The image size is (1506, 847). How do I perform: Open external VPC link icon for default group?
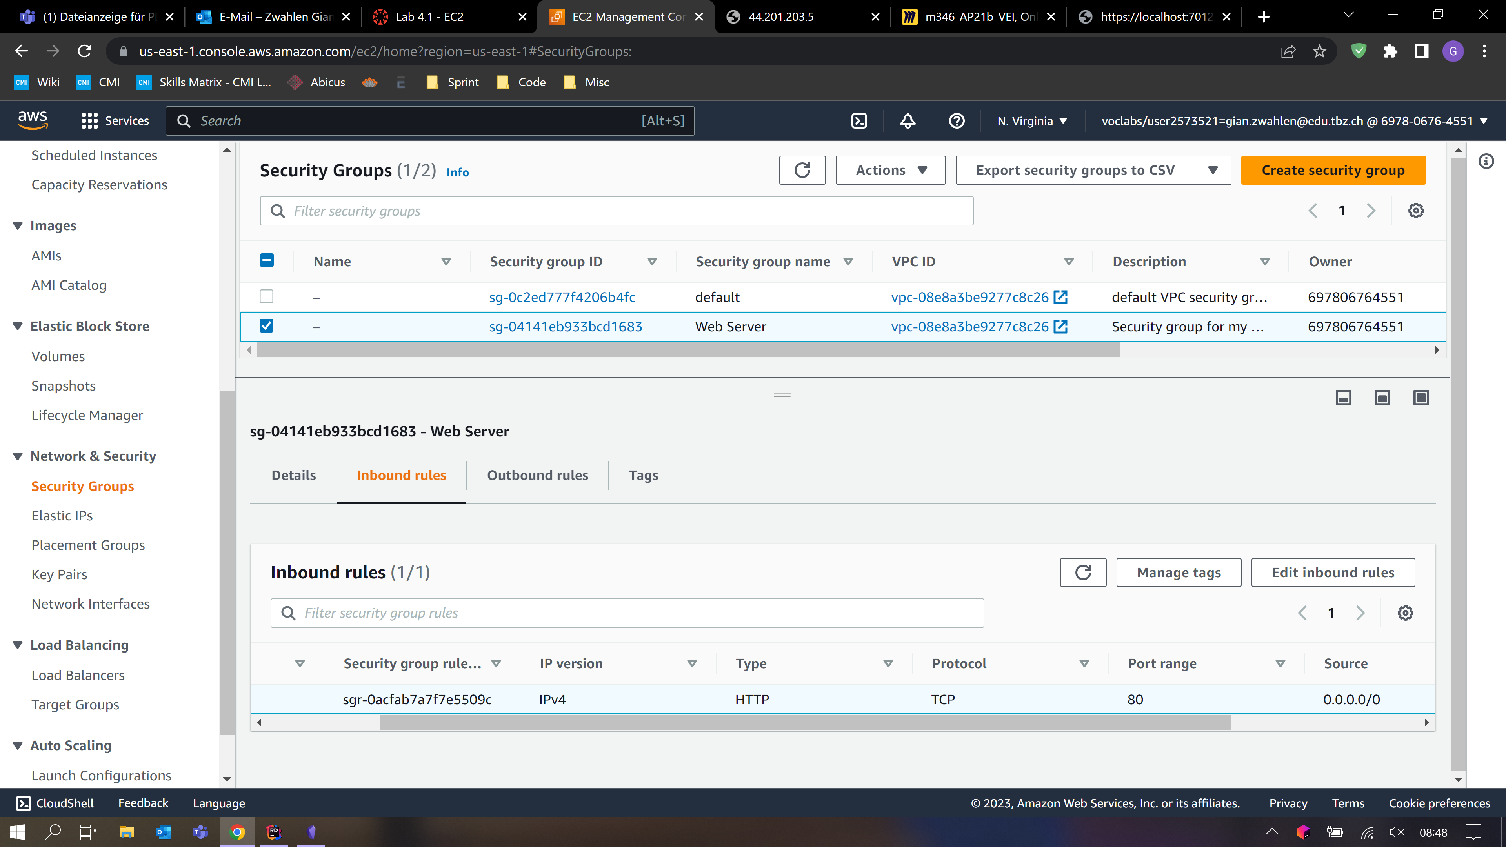pos(1060,297)
